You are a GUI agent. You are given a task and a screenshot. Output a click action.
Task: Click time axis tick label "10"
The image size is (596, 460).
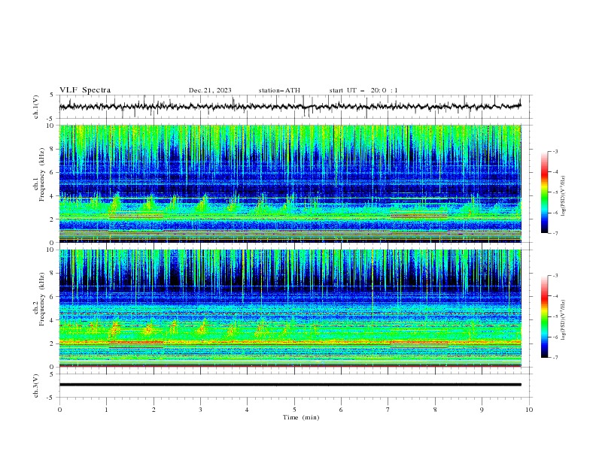tap(529, 410)
